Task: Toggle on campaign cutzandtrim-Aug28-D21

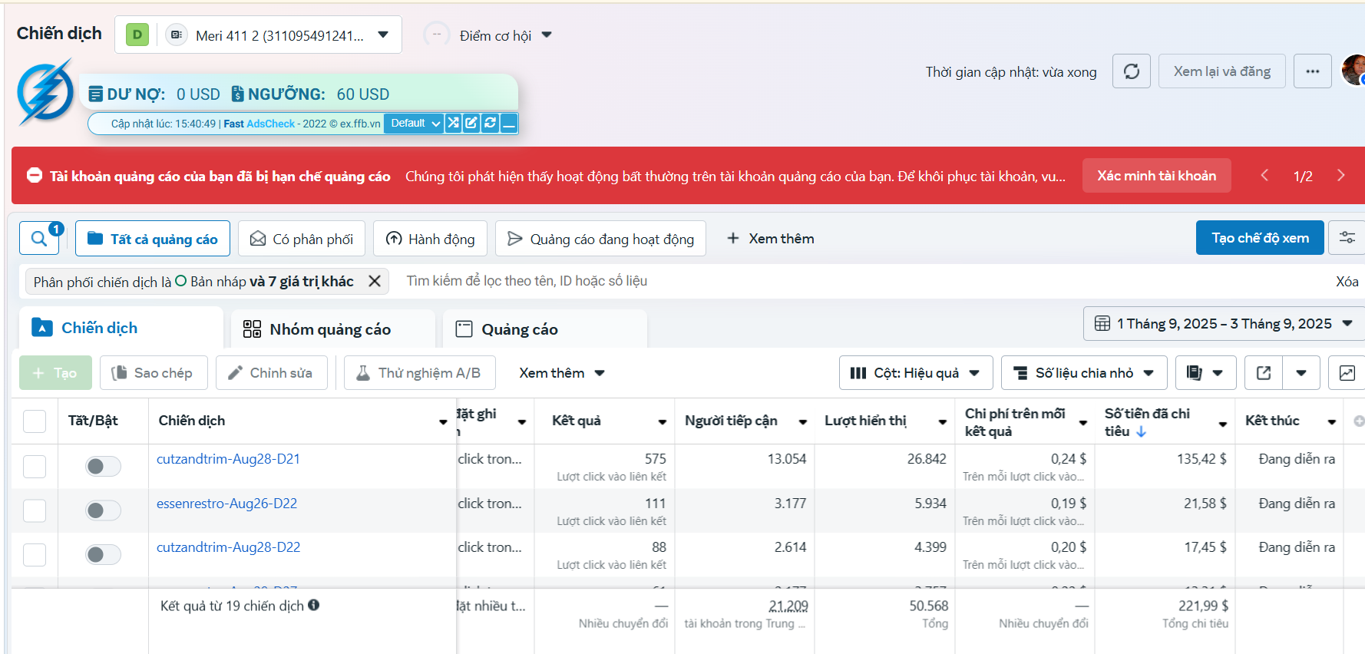Action: click(x=103, y=466)
